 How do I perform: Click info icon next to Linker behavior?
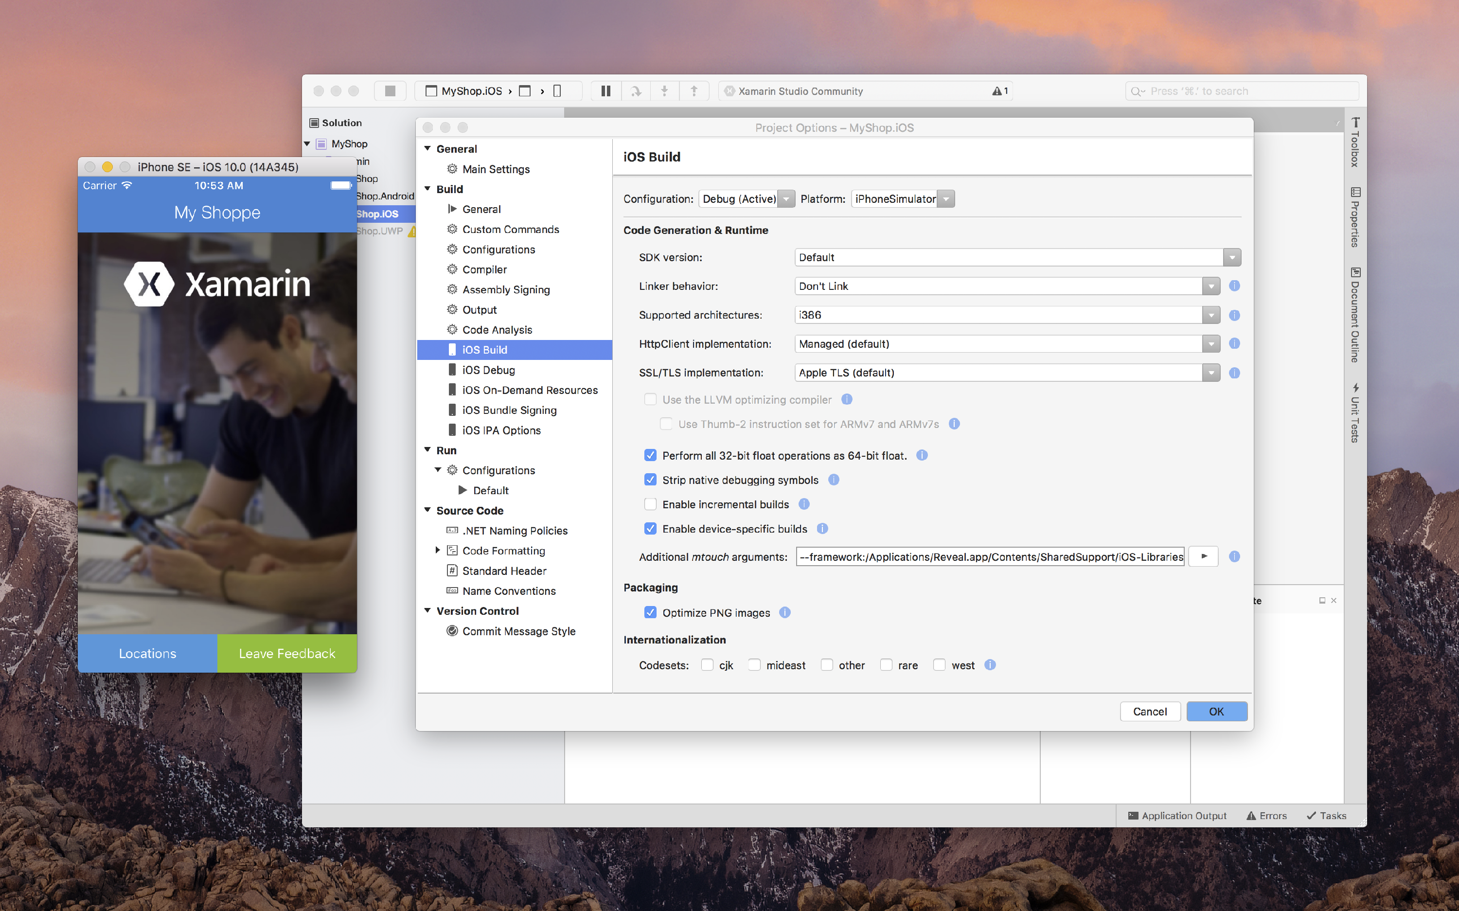point(1234,286)
